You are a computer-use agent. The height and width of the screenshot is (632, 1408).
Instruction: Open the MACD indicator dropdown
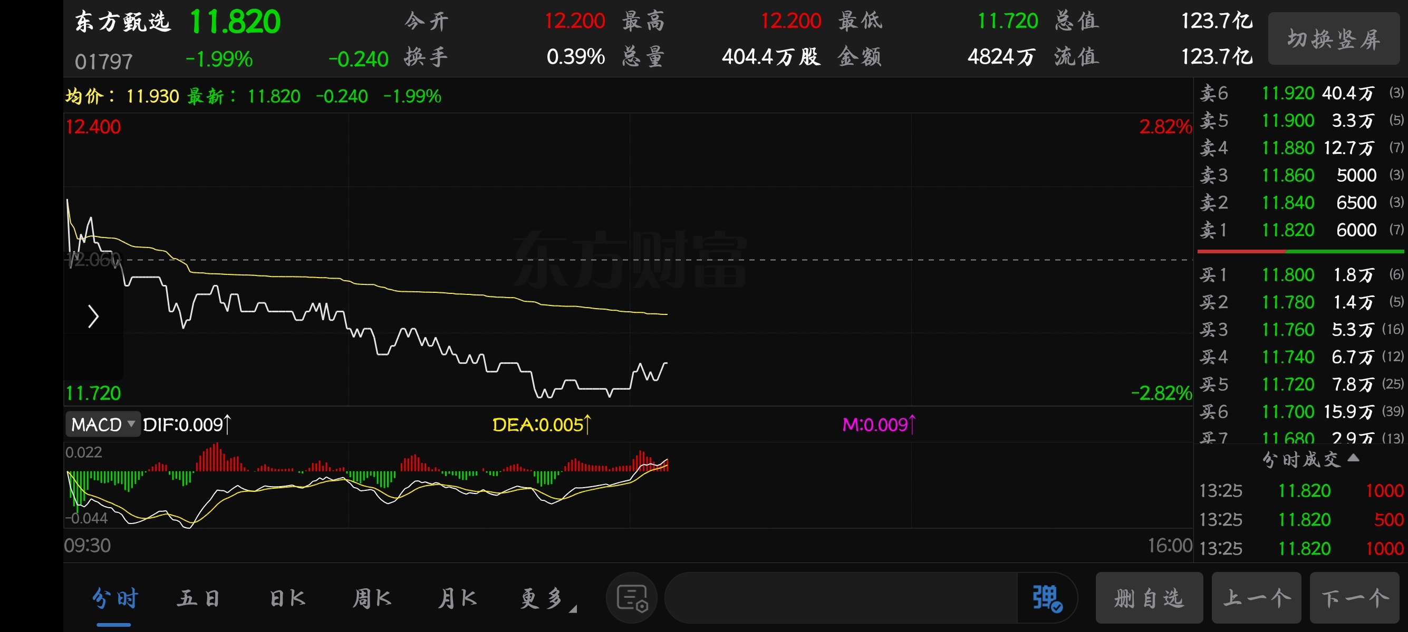tap(103, 424)
